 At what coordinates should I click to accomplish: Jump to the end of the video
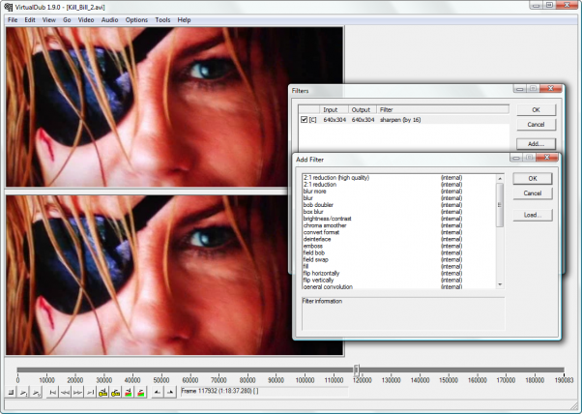click(x=91, y=392)
